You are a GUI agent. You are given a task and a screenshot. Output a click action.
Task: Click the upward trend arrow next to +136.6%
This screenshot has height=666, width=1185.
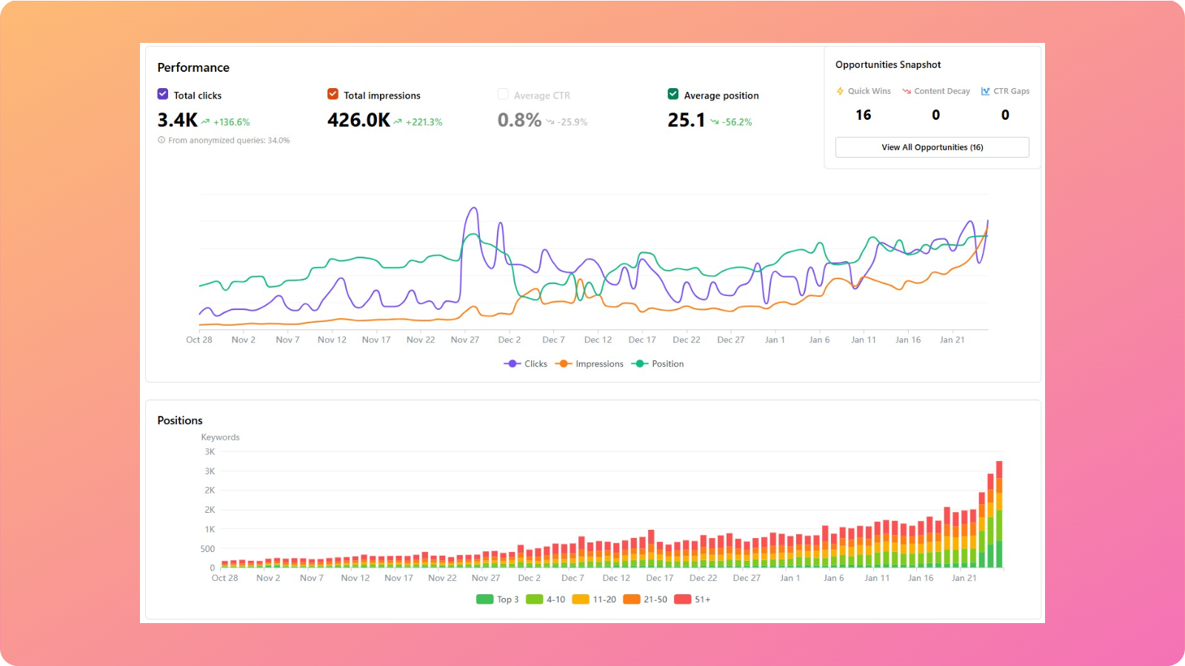[x=204, y=121]
